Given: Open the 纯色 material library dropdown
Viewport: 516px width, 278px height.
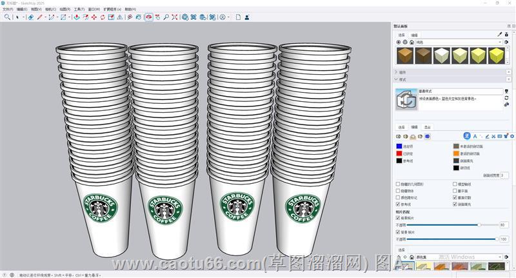Looking at the screenshot, I should pos(459,42).
